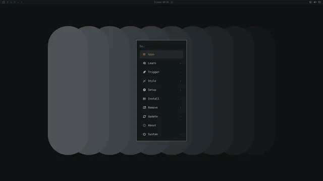Open the Setup menu label

coord(152,90)
